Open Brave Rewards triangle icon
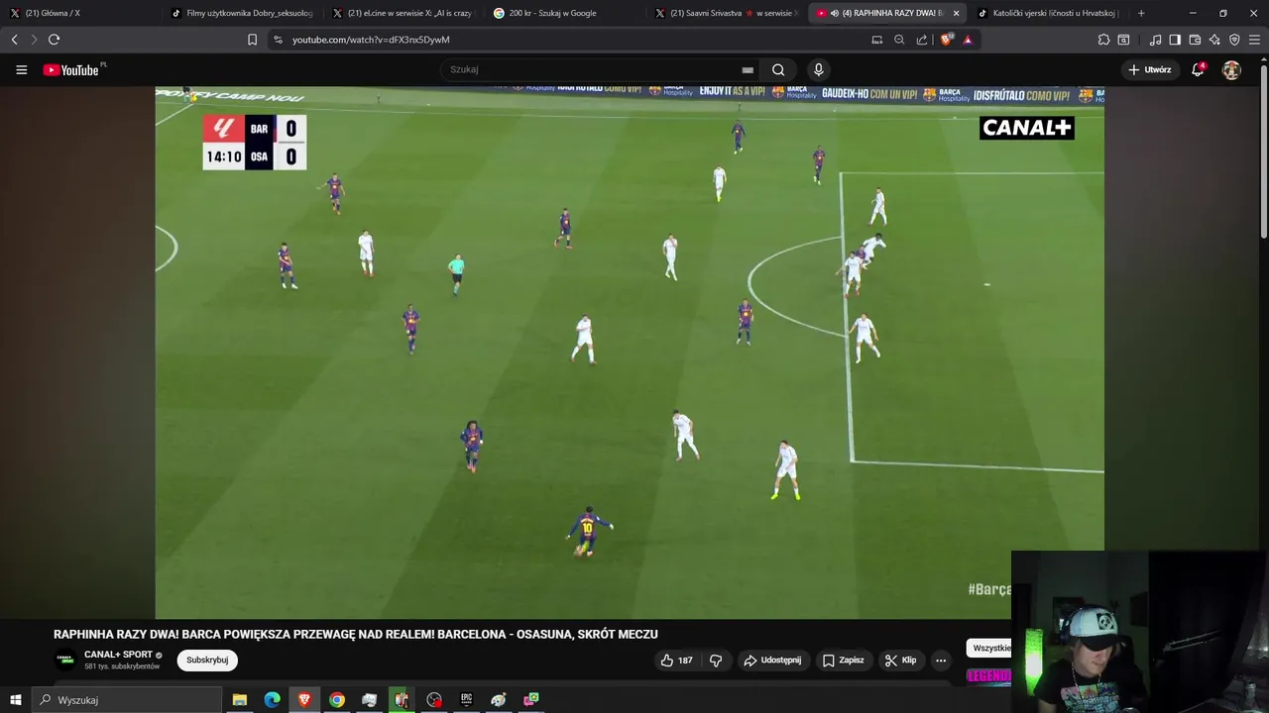This screenshot has height=713, width=1269. pyautogui.click(x=968, y=40)
